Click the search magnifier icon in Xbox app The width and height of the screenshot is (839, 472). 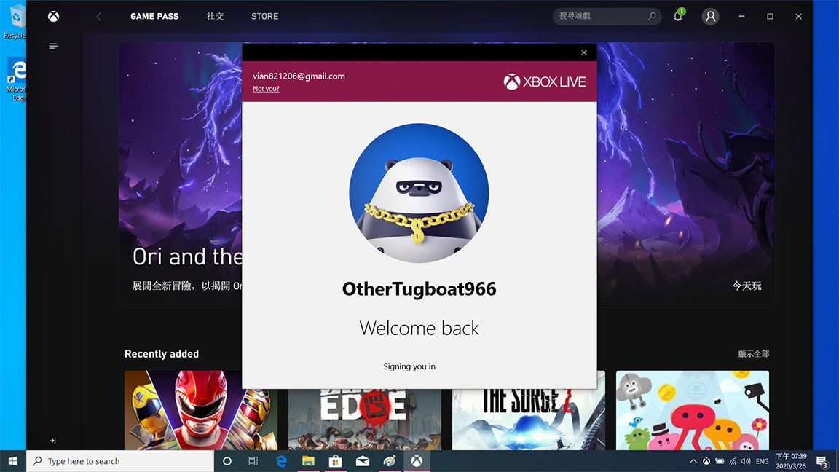(x=652, y=16)
